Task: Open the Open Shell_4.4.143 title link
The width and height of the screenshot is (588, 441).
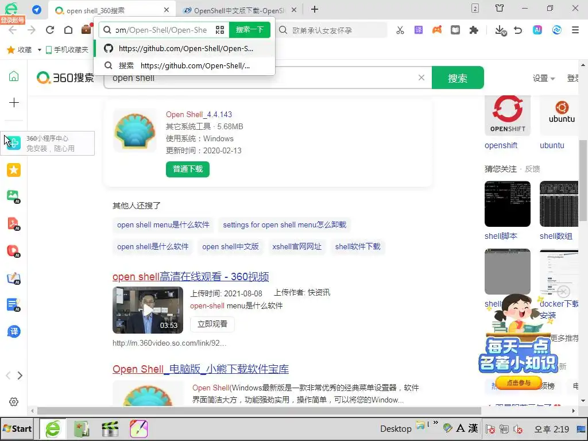Action: pos(199,114)
